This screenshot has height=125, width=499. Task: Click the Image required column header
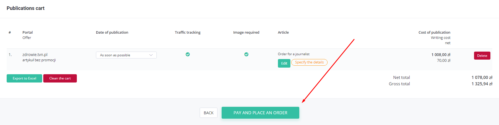[x=246, y=33]
